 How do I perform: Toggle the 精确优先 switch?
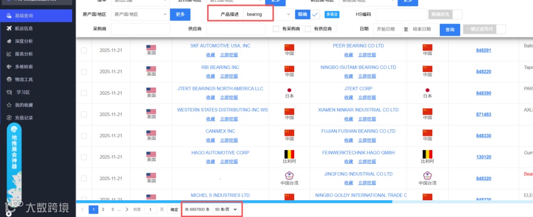click(445, 15)
